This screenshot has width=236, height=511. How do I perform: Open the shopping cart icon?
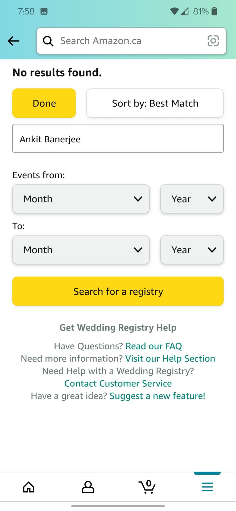tap(147, 487)
